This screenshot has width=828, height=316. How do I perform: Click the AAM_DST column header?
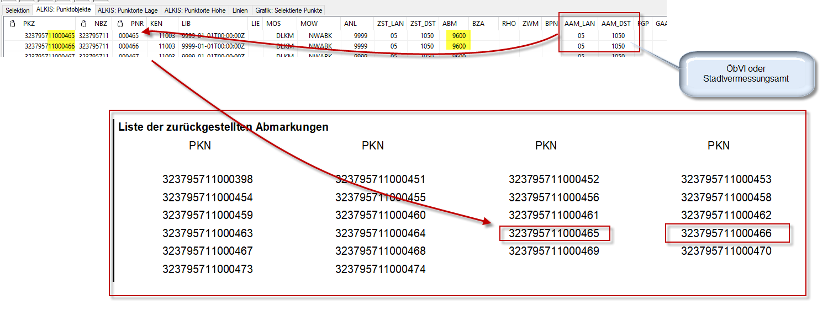point(616,24)
